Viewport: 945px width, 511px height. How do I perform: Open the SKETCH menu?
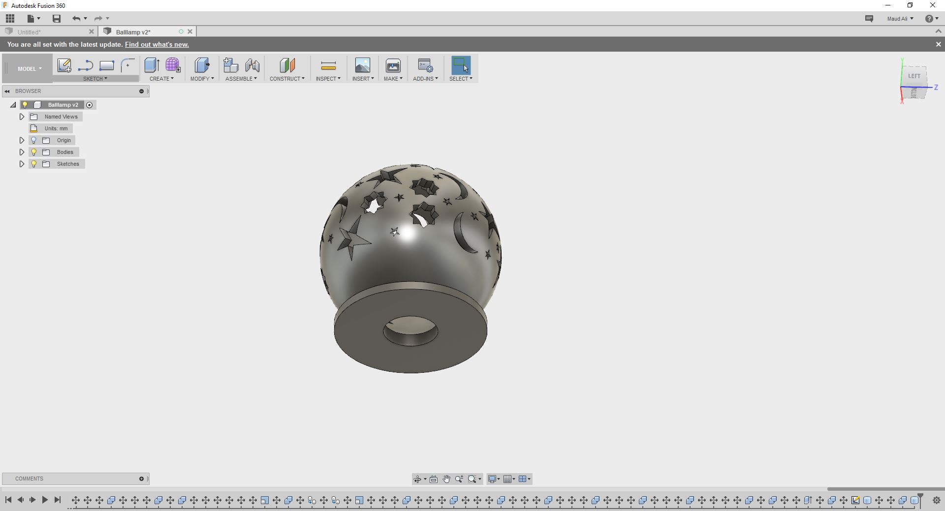click(95, 79)
